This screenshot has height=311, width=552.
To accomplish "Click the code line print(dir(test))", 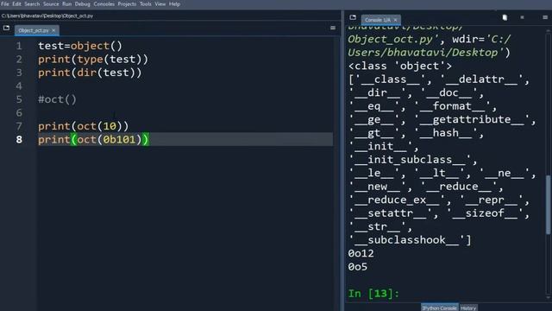I will tap(90, 73).
